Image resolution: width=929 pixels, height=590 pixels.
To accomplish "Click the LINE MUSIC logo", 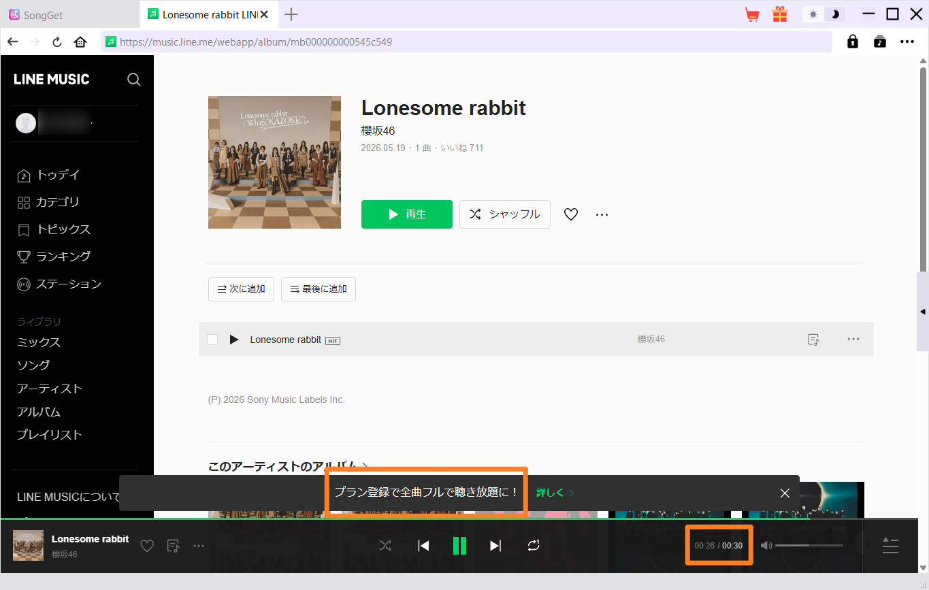I will pyautogui.click(x=52, y=80).
